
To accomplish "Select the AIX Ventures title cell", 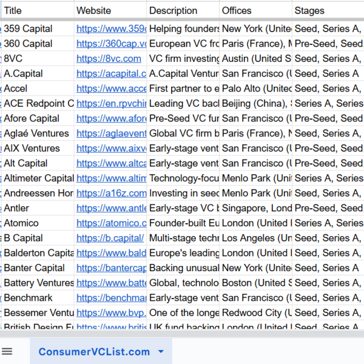I will click(38, 149).
